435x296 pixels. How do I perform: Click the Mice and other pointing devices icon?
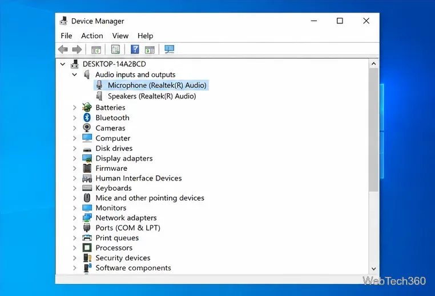87,198
